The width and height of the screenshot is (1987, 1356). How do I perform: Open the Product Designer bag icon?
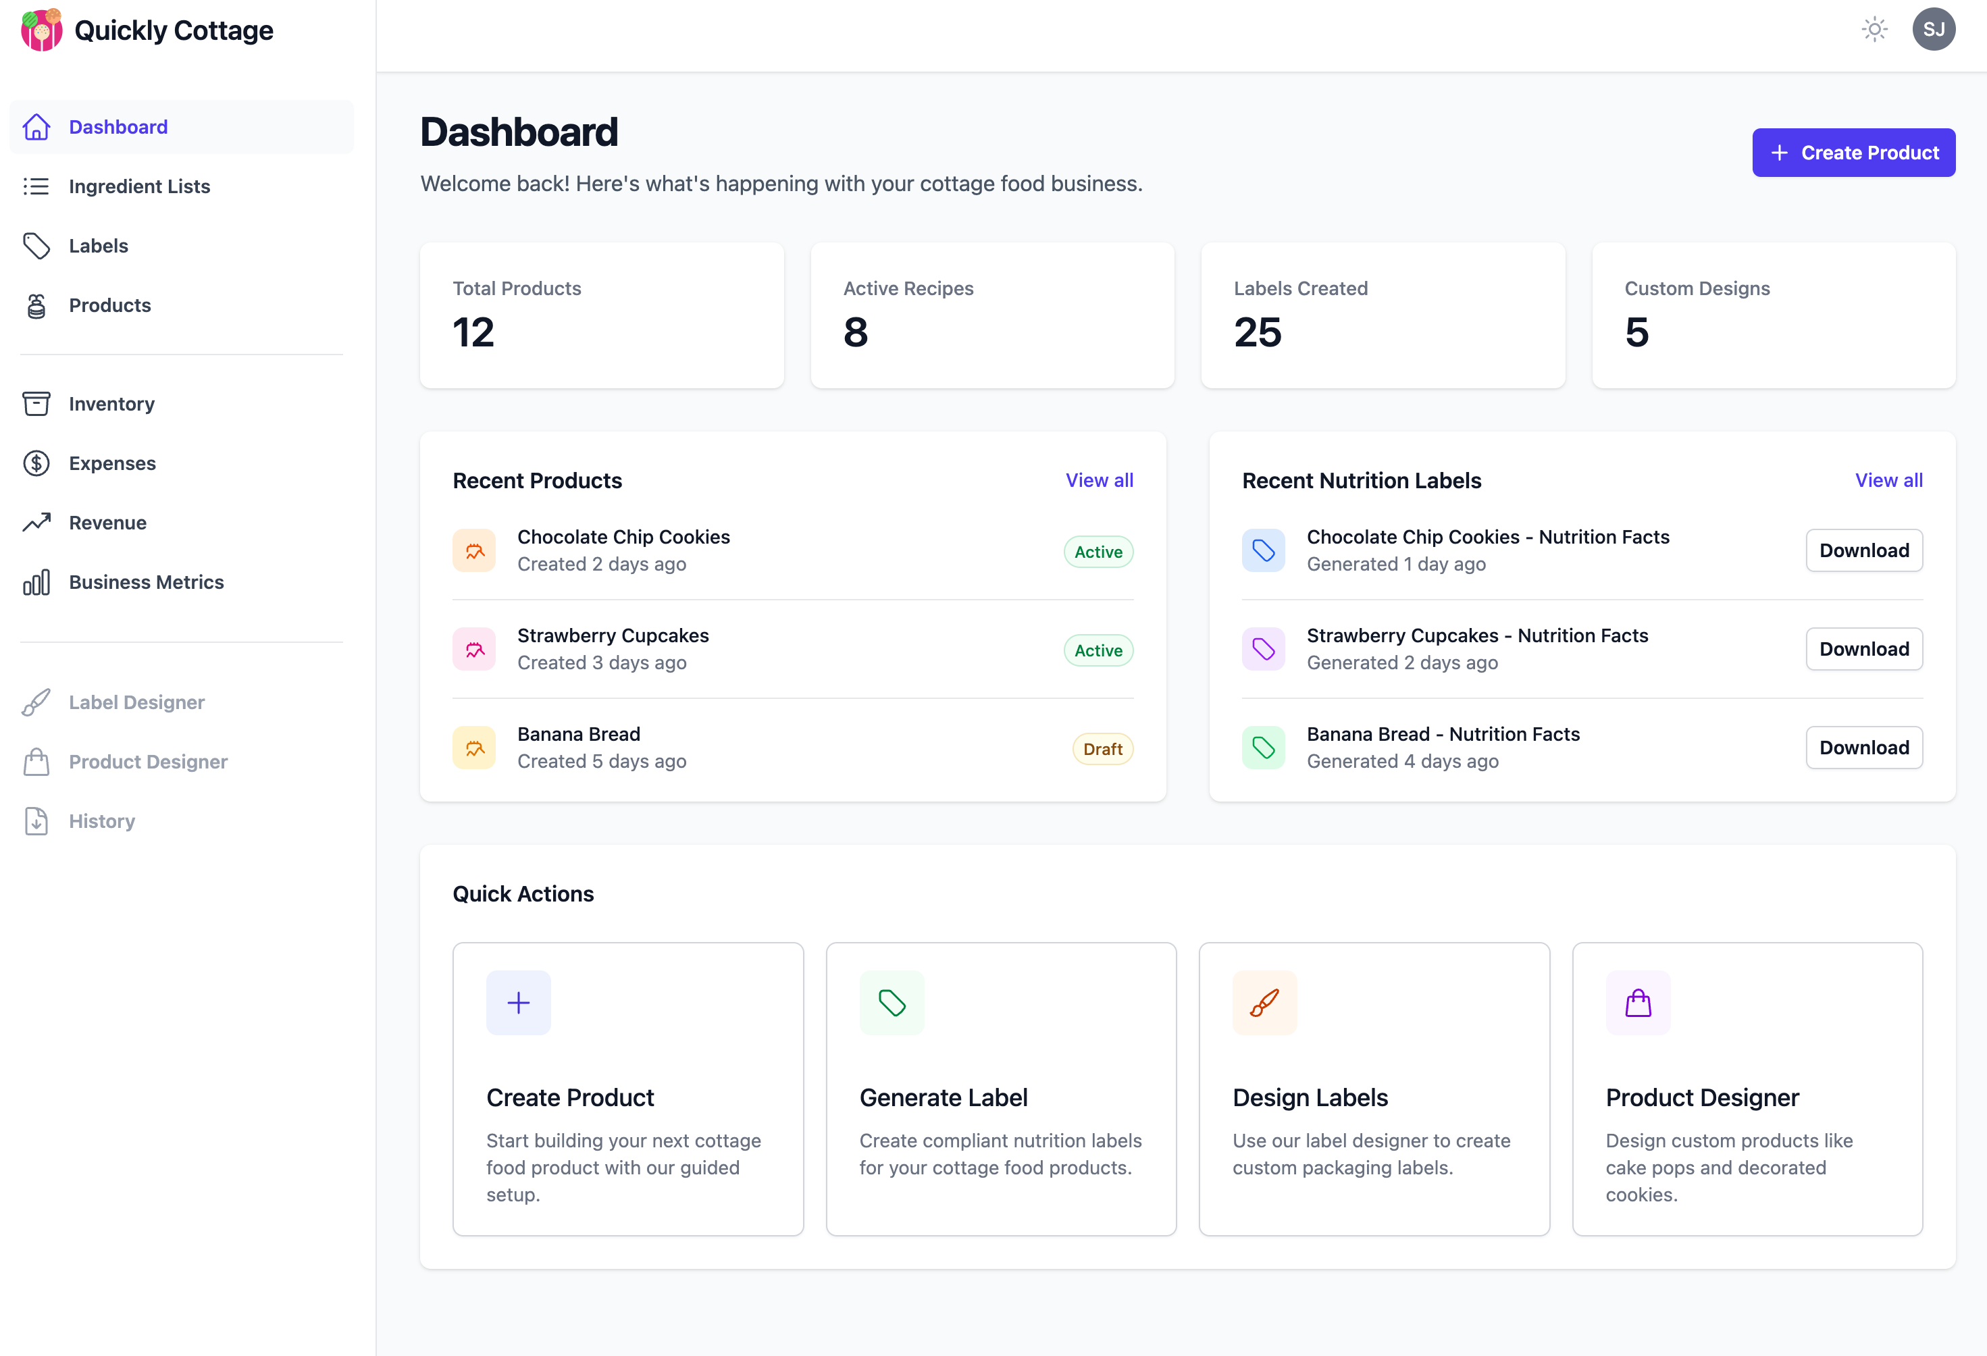pos(36,761)
